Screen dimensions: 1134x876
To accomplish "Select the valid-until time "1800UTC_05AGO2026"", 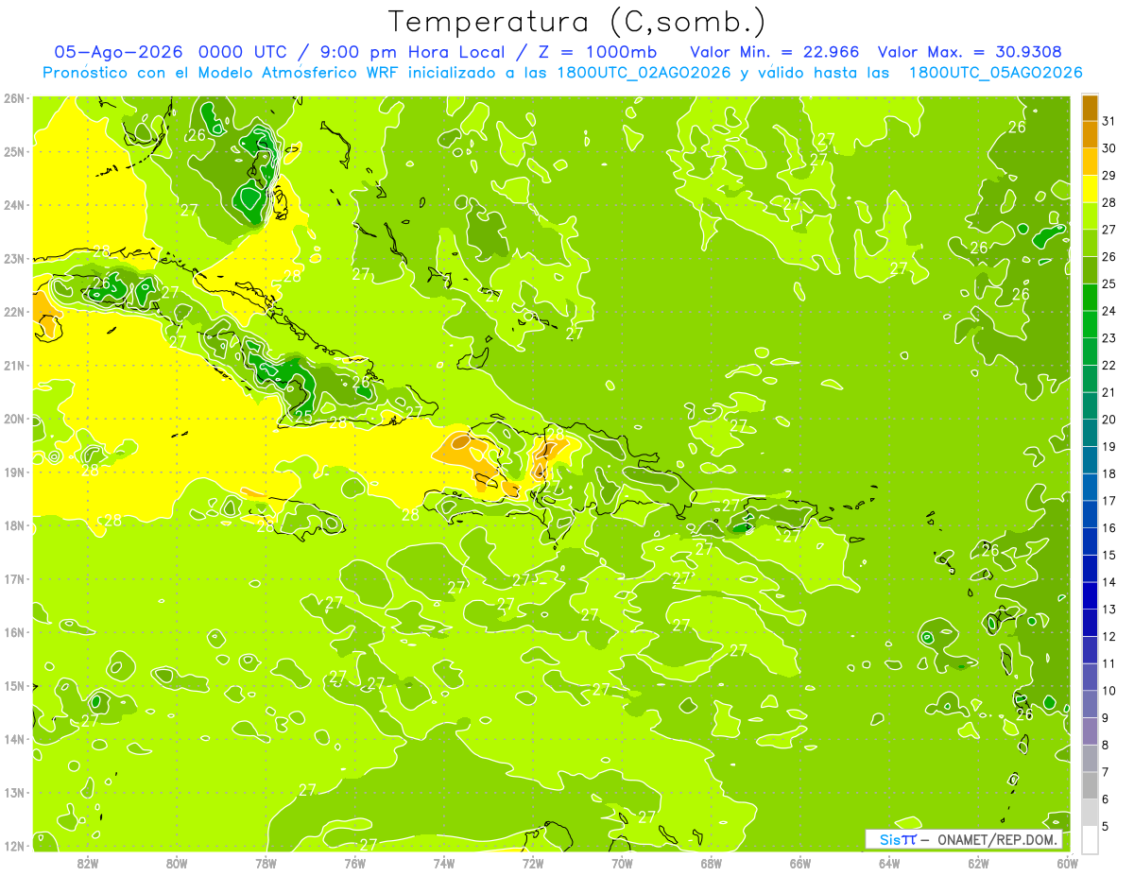I will [996, 73].
